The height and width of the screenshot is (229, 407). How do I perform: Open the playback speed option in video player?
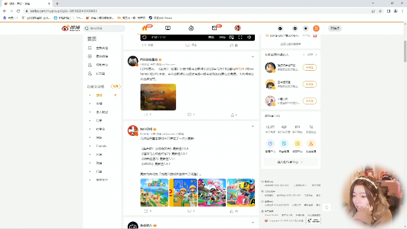(211, 37)
